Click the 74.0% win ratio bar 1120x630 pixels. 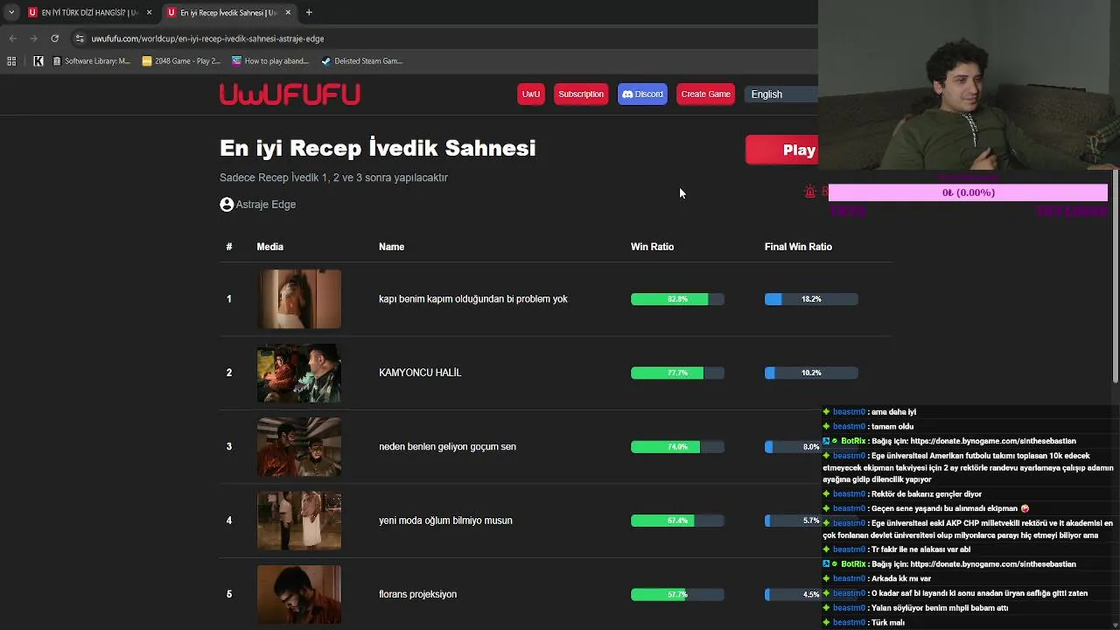coord(677,446)
